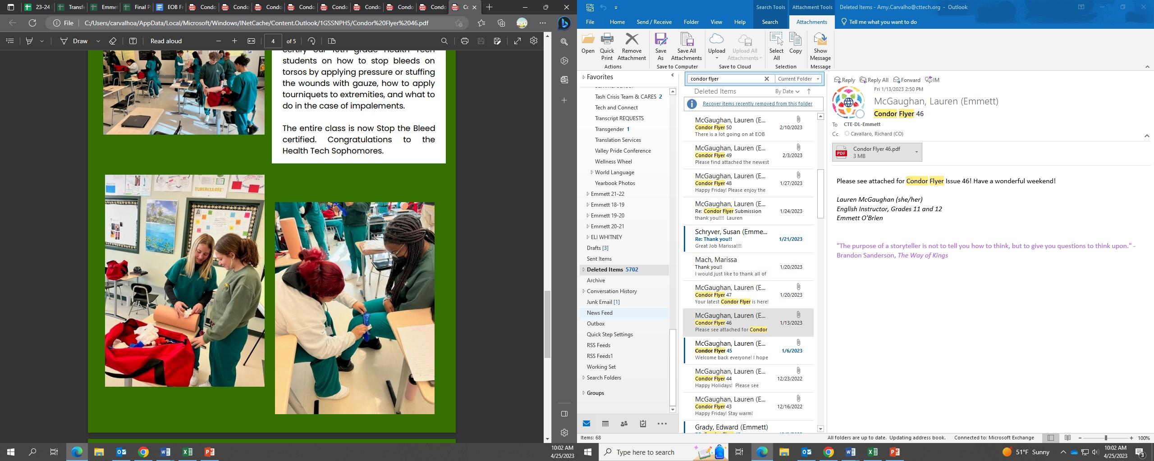Expand the ELI WHITNEY folder

(588, 237)
